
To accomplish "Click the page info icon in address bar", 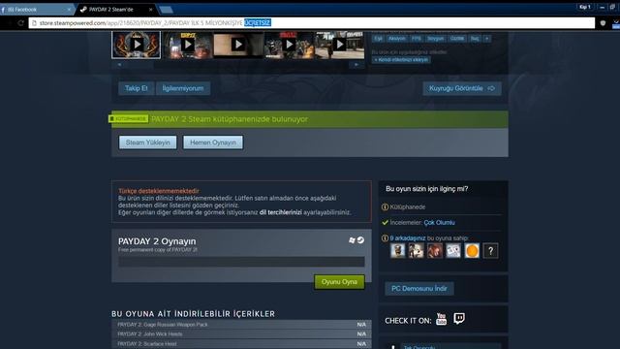I will tap(35, 23).
